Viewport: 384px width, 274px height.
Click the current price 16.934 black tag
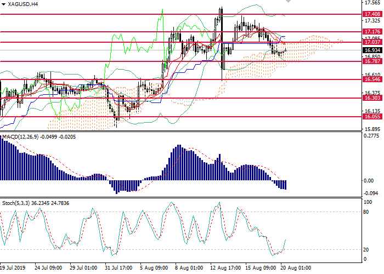371,50
